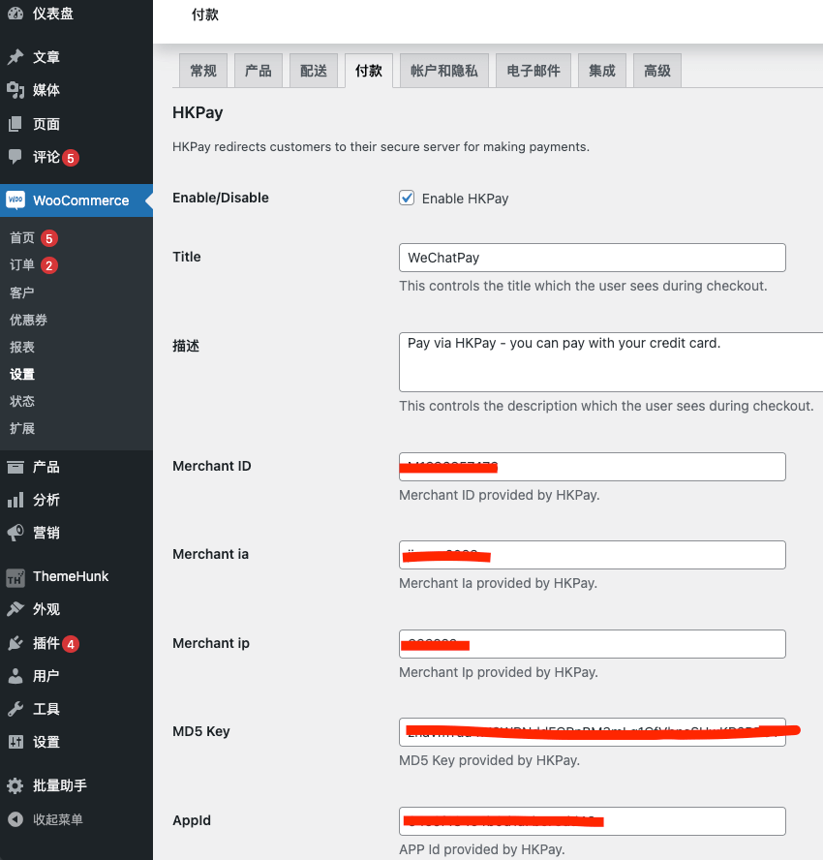
Task: Click the Merchant ip input field
Action: point(593,644)
